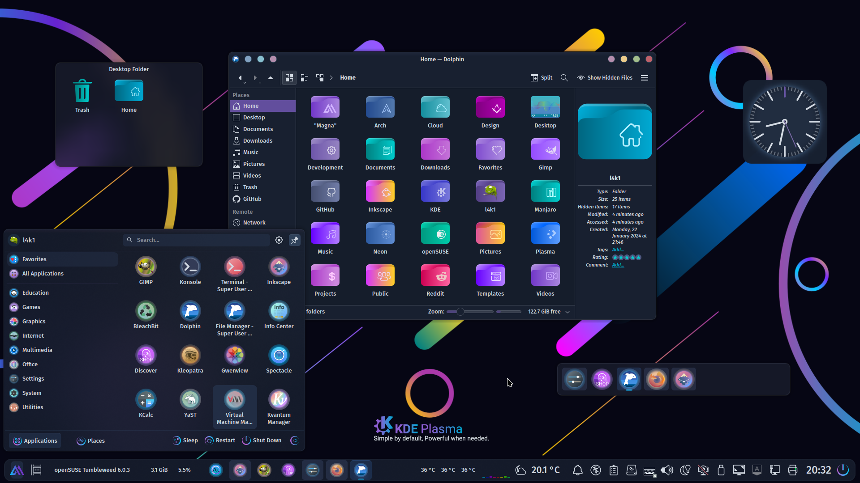Adjust the Zoom slider in Dolphin status bar
This screenshot has width=860, height=483.
[x=470, y=312]
